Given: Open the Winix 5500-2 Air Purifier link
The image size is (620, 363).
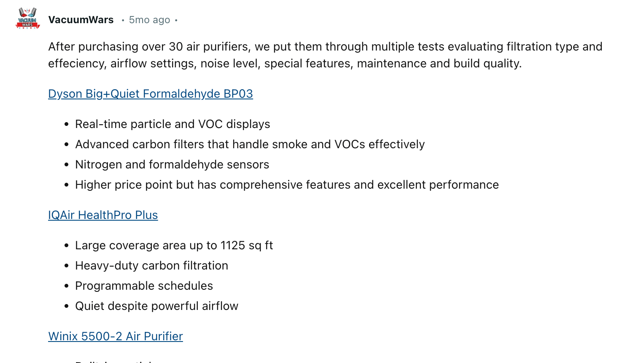Looking at the screenshot, I should tap(115, 336).
